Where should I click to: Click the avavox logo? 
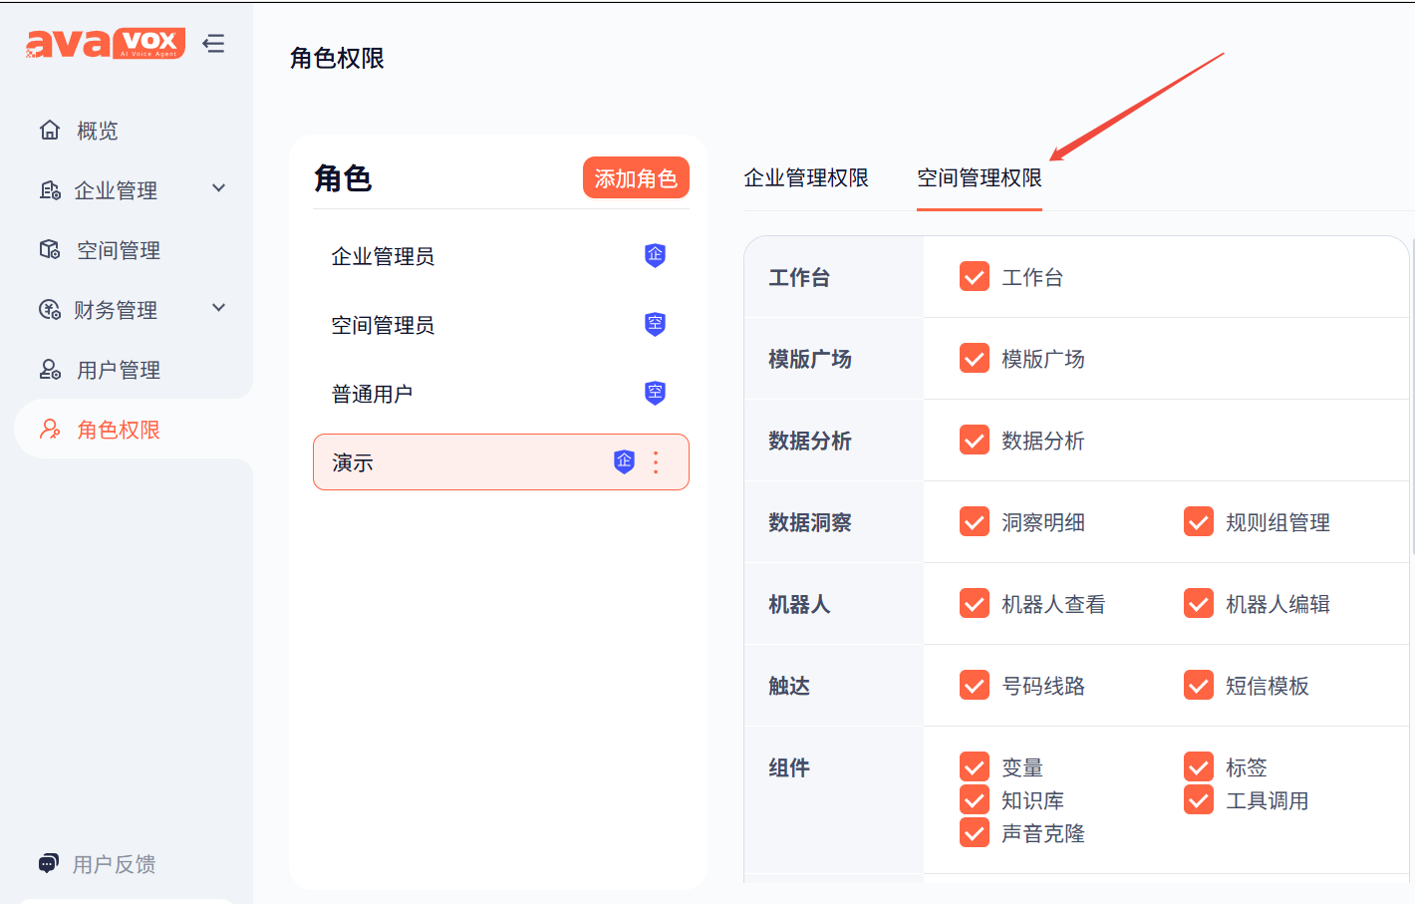106,43
